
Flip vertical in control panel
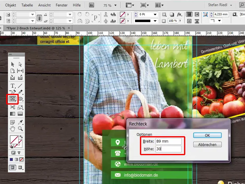87,21
